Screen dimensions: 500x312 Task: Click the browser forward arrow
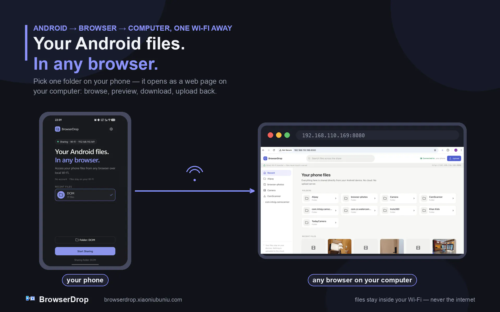pos(268,150)
